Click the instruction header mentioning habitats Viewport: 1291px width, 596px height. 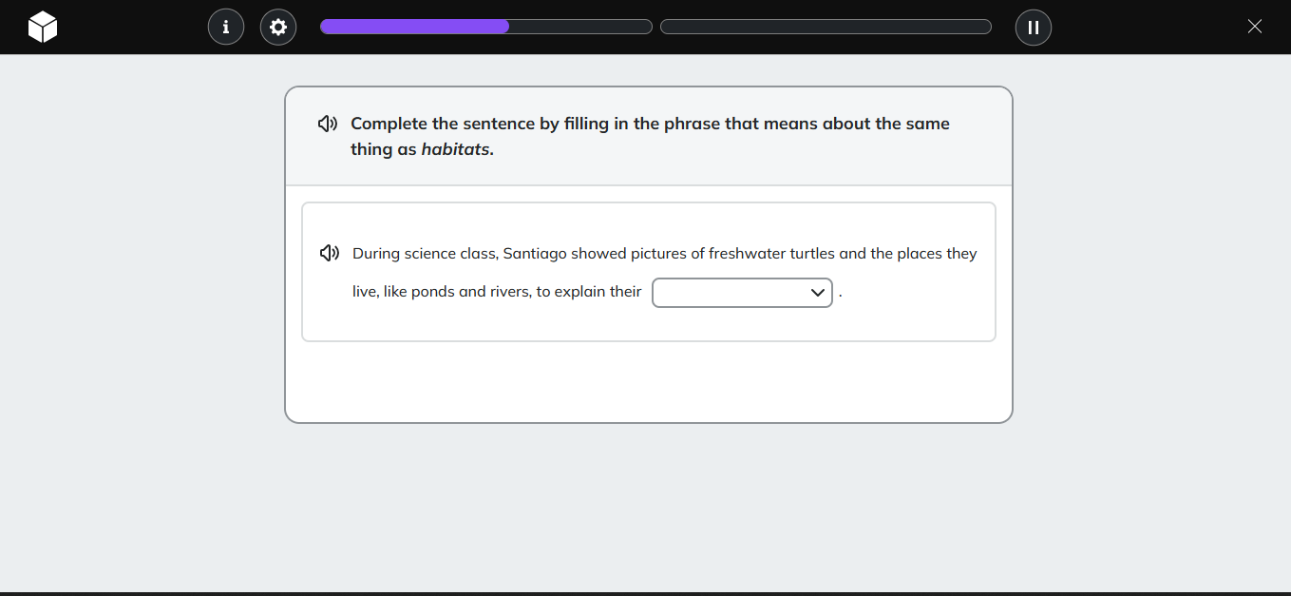[x=650, y=136]
